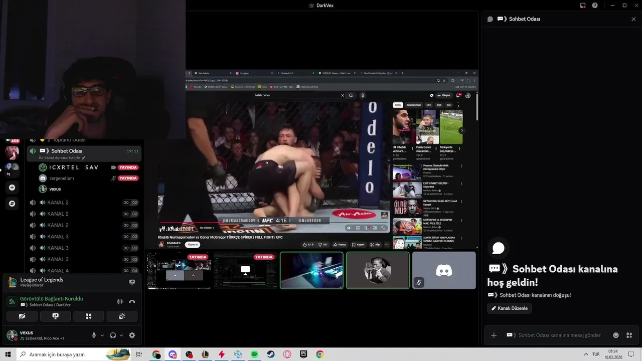Click chat bubble icon beside Sohbet Odası title
Image resolution: width=642 pixels, height=361 pixels.
tap(490, 19)
